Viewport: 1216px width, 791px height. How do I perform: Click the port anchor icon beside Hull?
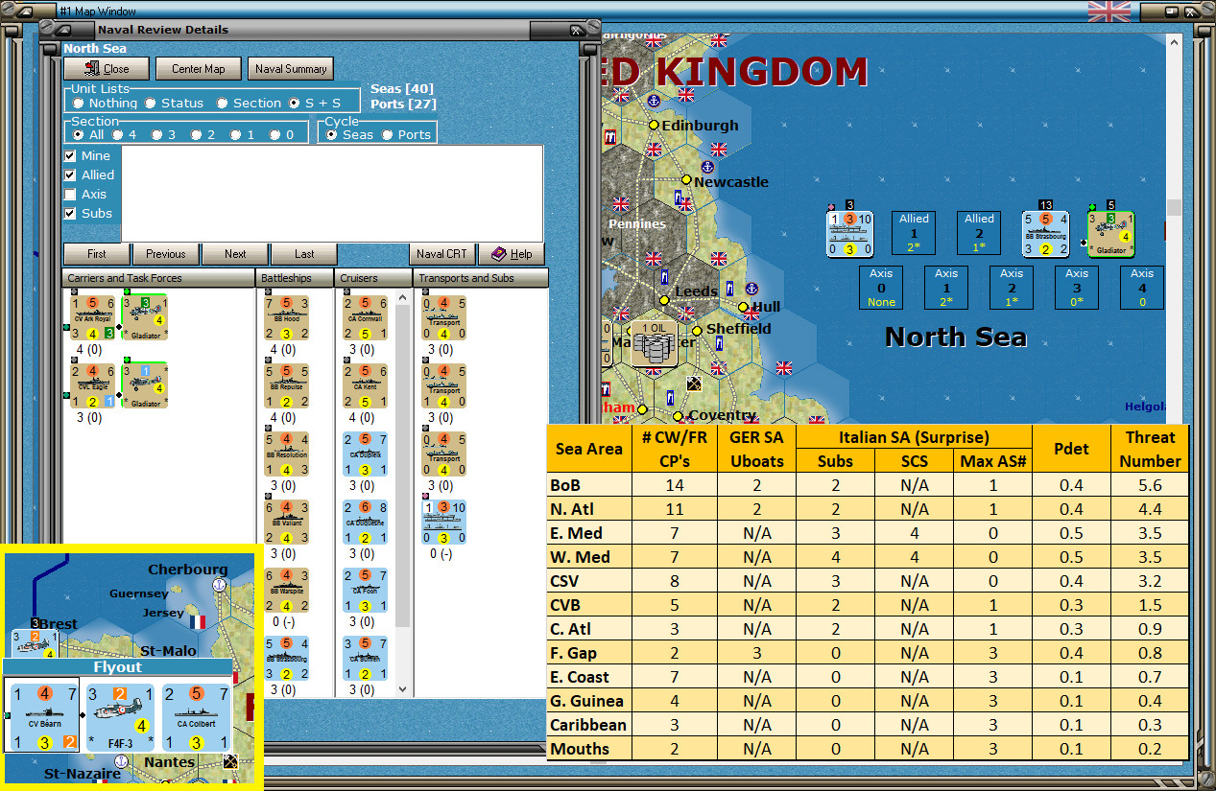[752, 288]
